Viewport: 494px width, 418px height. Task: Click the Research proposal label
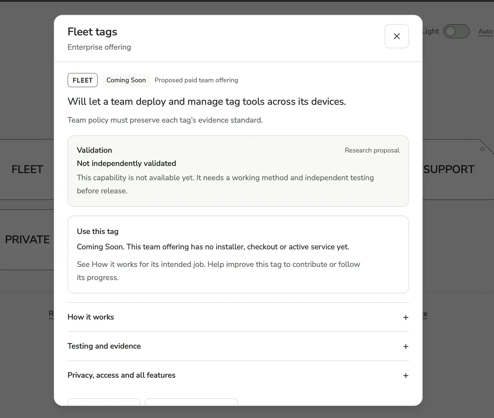[372, 150]
